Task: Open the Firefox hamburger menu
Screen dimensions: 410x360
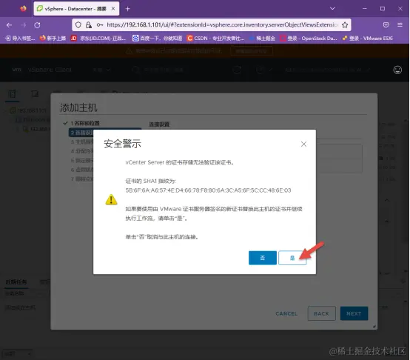Action: pos(400,25)
